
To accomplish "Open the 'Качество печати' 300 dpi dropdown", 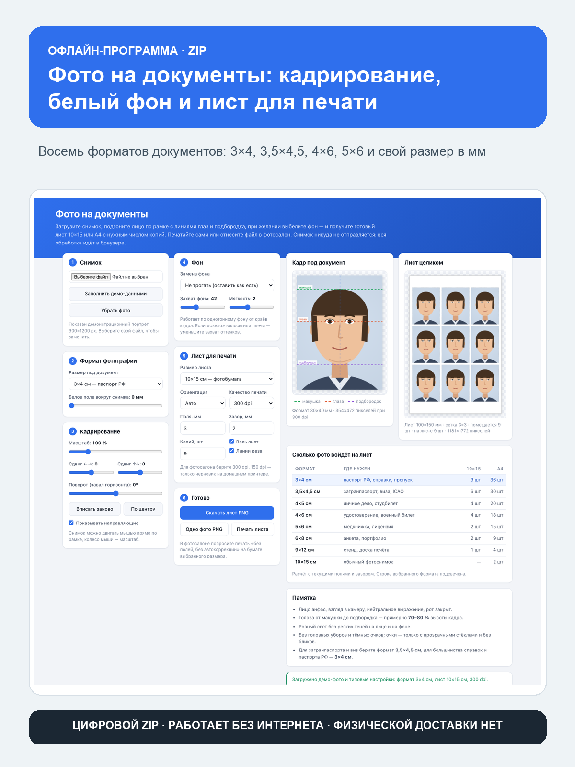I will 252,403.
